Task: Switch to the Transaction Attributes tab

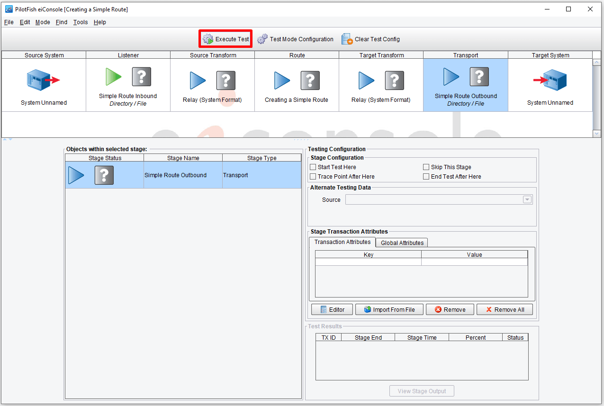Action: (x=343, y=242)
